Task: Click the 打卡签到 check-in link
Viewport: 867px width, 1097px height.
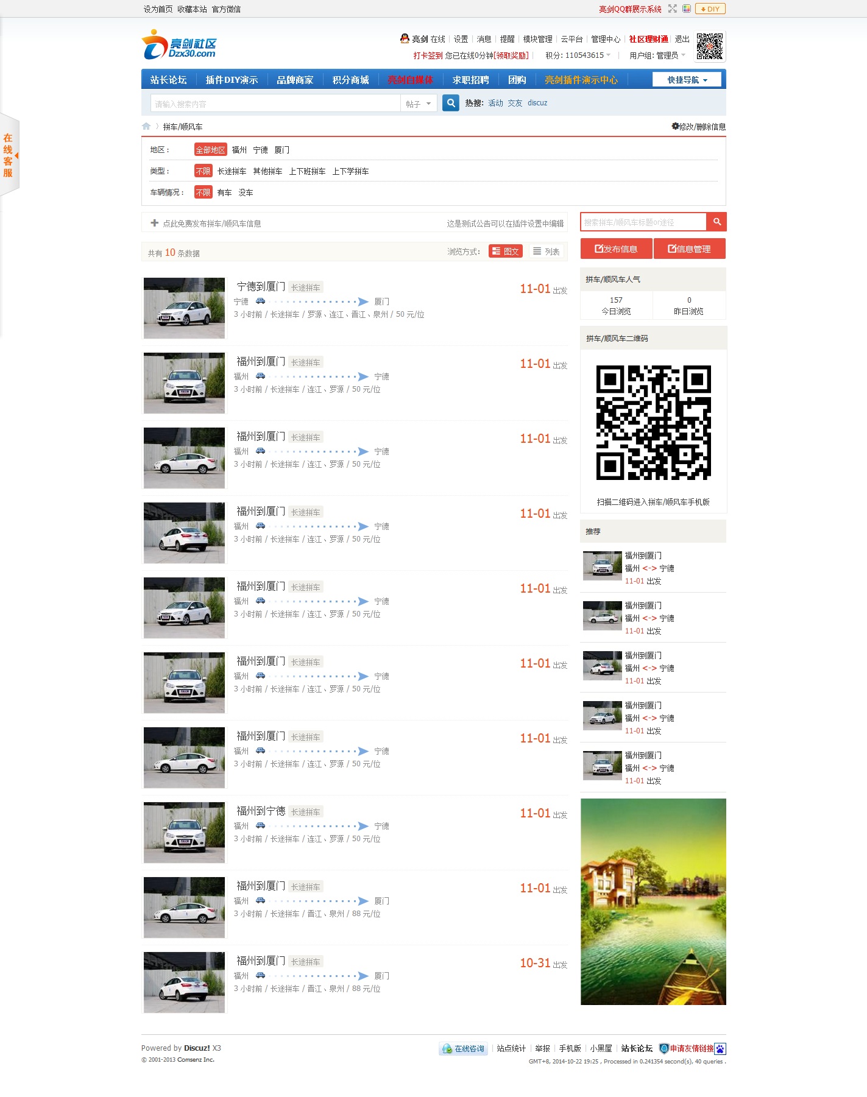Action: click(428, 55)
